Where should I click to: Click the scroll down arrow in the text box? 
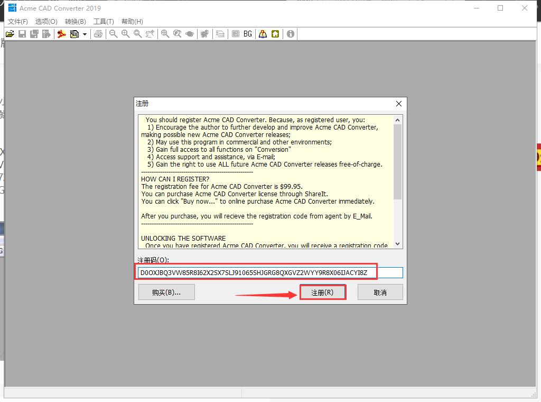pyautogui.click(x=397, y=244)
